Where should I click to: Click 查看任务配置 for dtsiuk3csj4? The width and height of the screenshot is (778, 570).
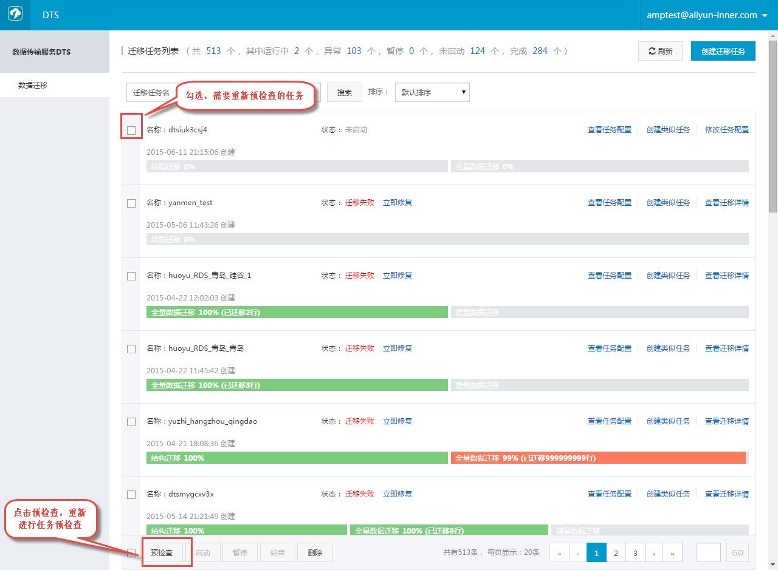610,130
